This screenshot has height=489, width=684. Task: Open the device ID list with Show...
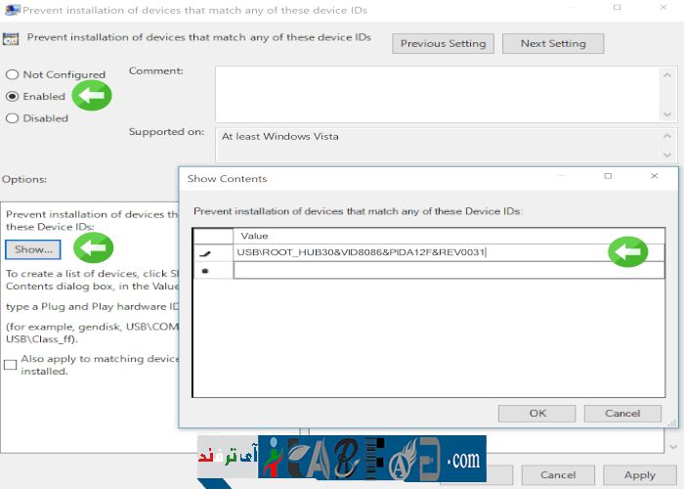(33, 249)
